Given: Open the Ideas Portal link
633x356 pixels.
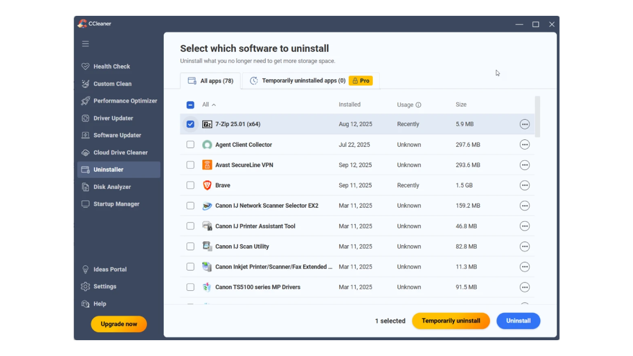Looking at the screenshot, I should click(119, 269).
